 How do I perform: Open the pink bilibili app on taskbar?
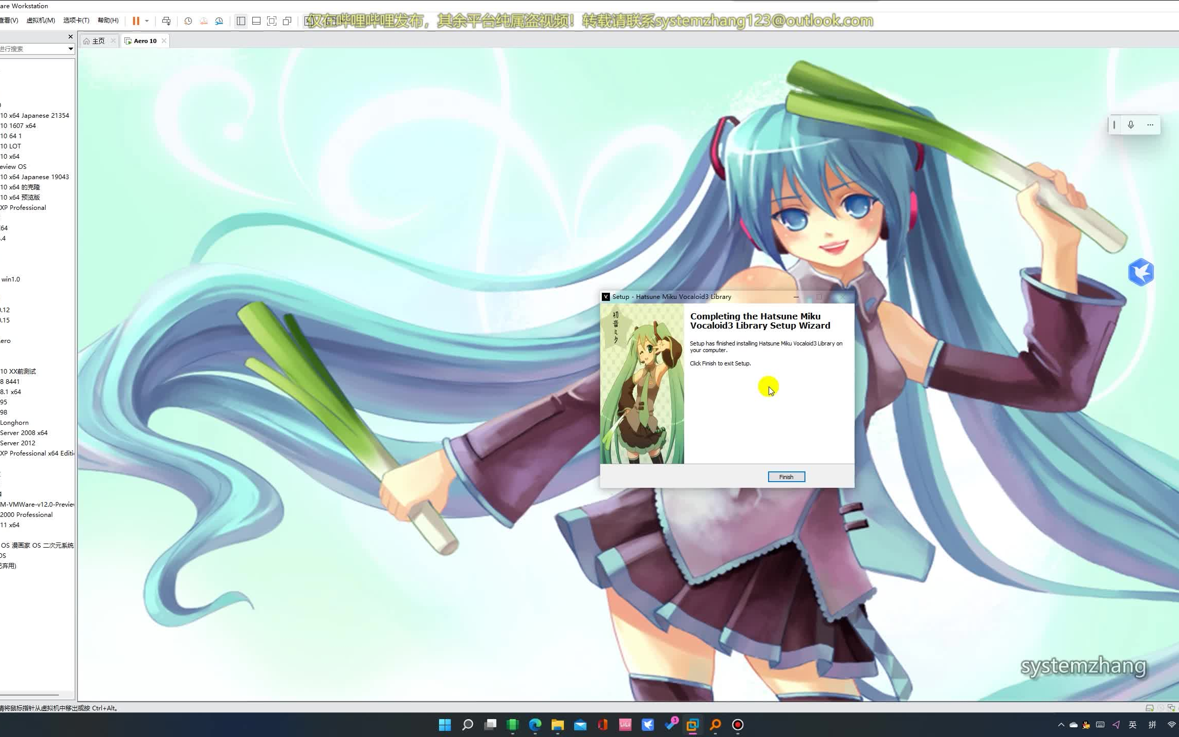[625, 725]
